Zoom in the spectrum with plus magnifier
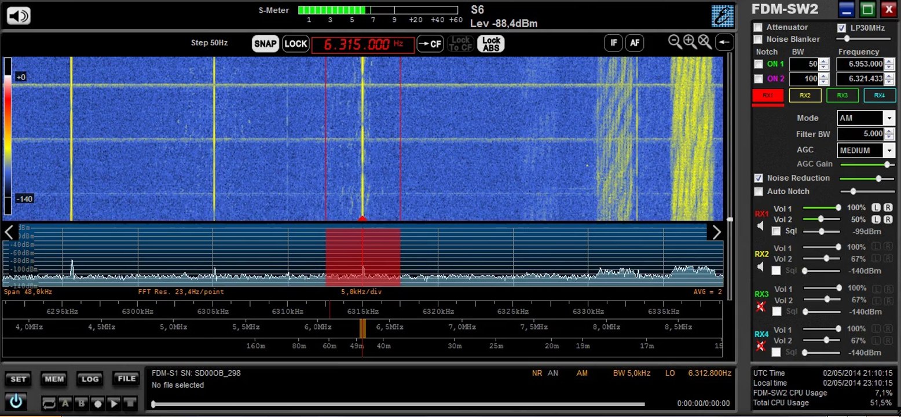Viewport: 901px width, 417px height. pos(690,42)
